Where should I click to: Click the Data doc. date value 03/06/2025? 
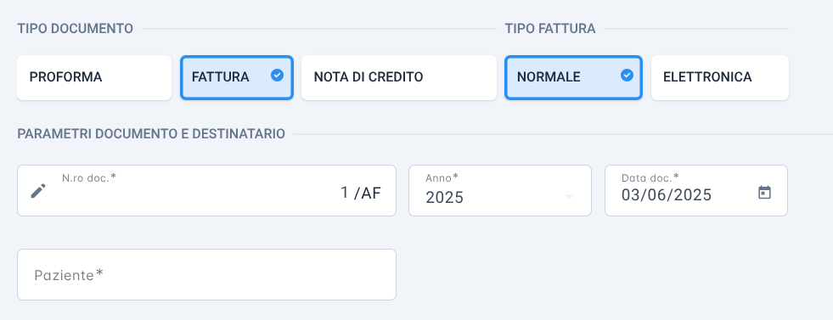667,195
